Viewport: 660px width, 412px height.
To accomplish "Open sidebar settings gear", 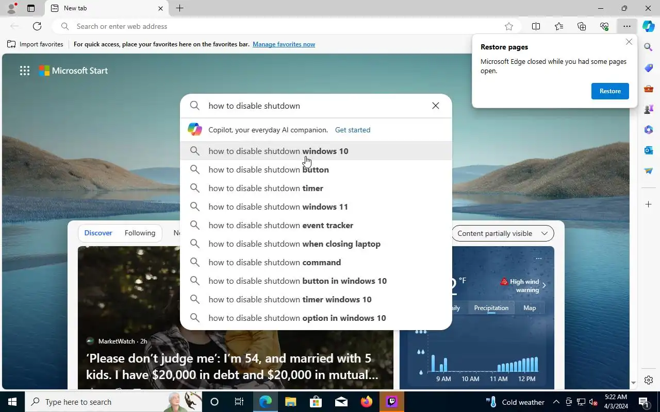I will click(x=649, y=380).
